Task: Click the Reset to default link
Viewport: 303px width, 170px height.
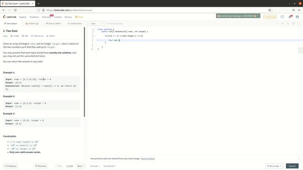Action: tap(148, 159)
